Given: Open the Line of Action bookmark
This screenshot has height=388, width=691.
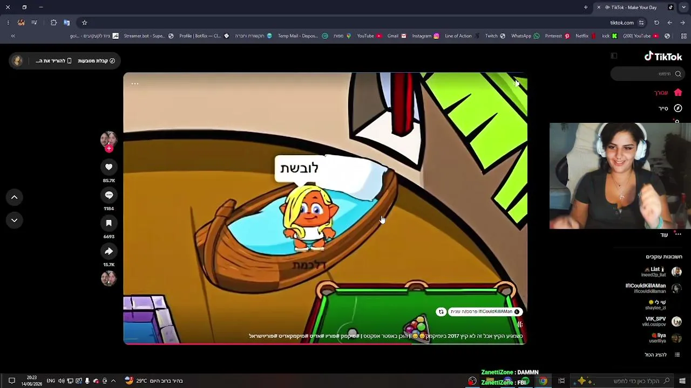Looking at the screenshot, I should click(462, 36).
